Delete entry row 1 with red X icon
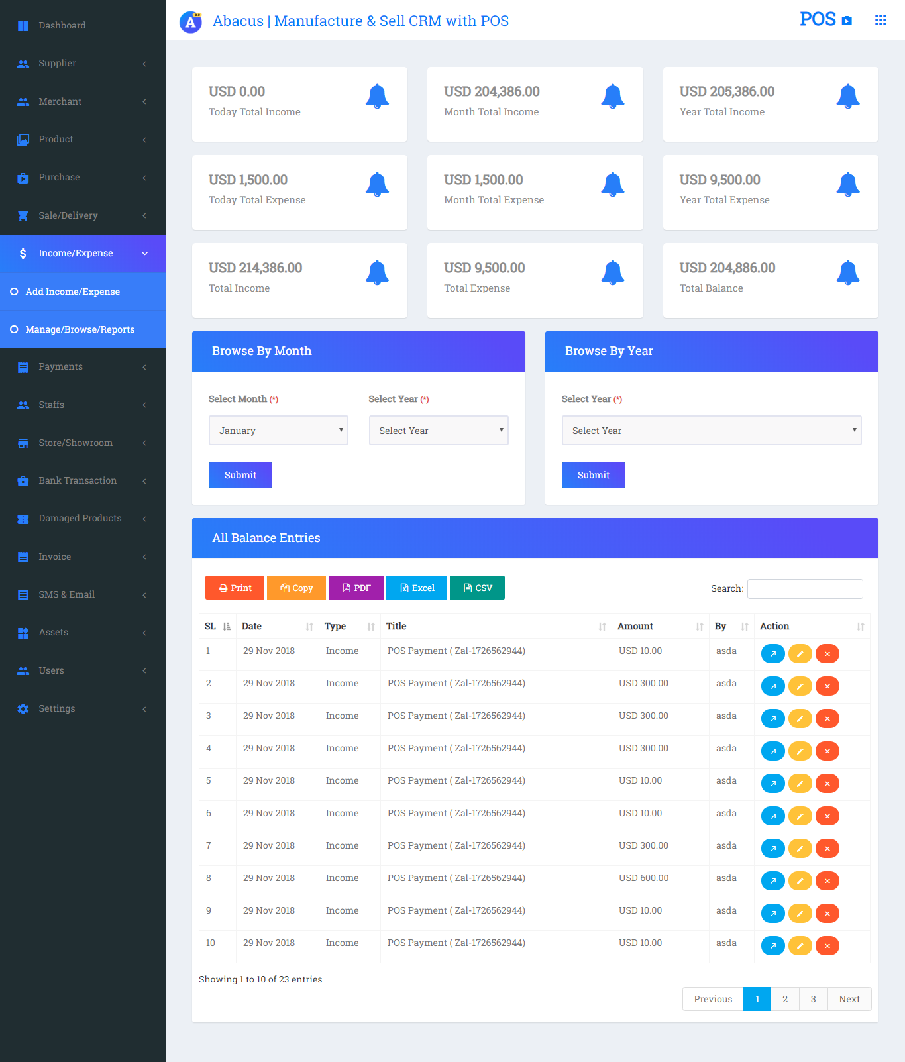The image size is (905, 1062). tap(827, 654)
